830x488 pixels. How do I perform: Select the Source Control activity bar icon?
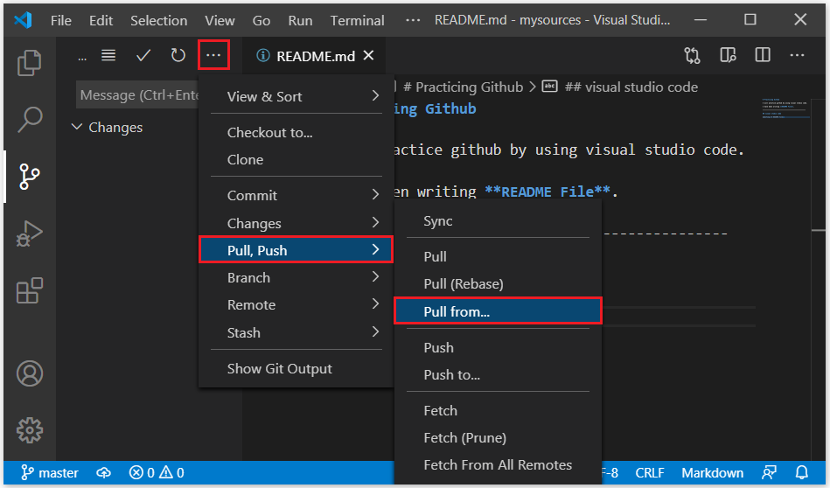pos(29,177)
